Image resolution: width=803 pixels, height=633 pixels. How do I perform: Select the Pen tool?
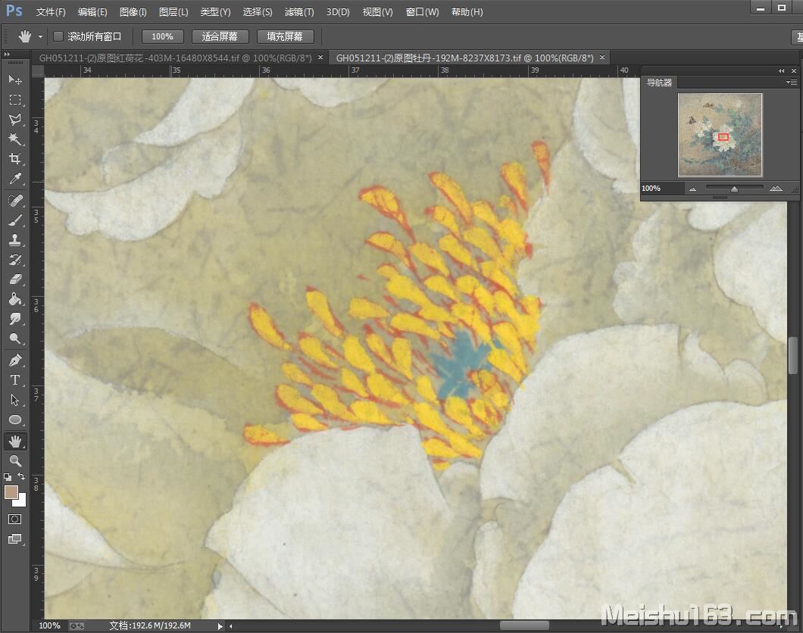coord(15,360)
